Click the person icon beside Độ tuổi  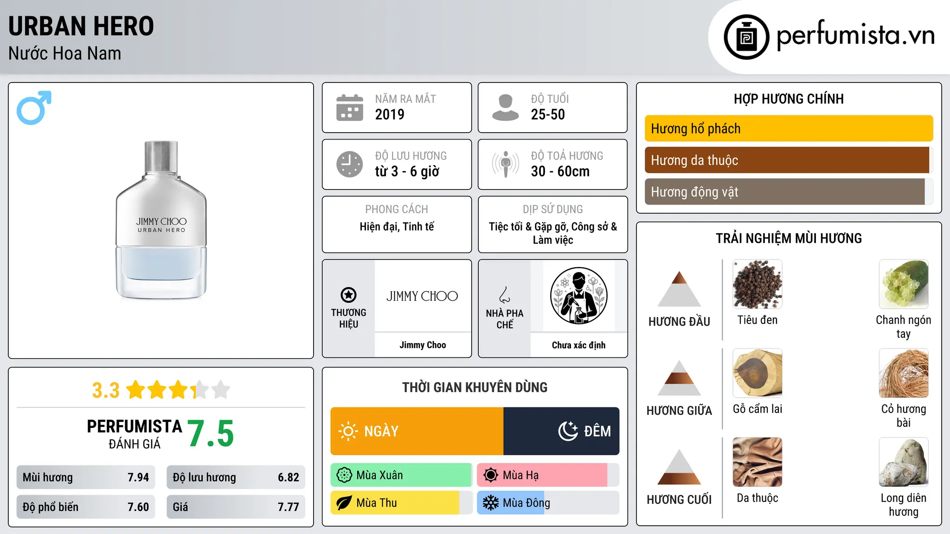505,108
